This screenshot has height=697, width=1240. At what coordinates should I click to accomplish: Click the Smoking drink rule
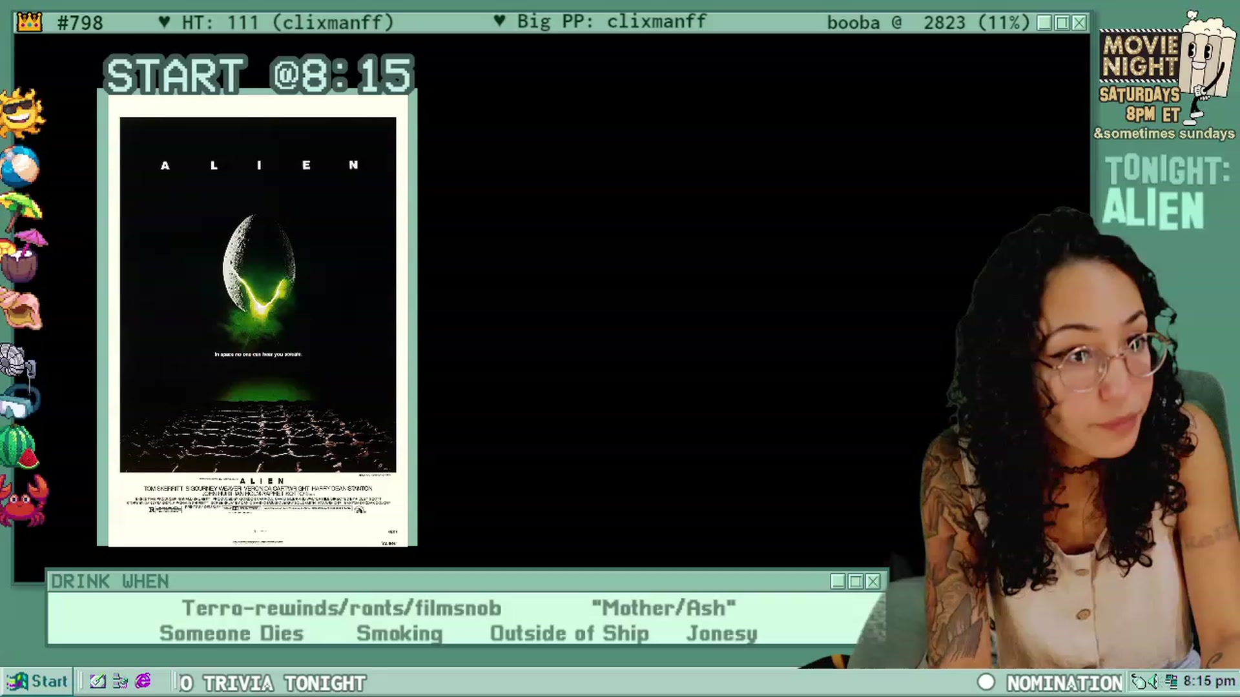(400, 634)
